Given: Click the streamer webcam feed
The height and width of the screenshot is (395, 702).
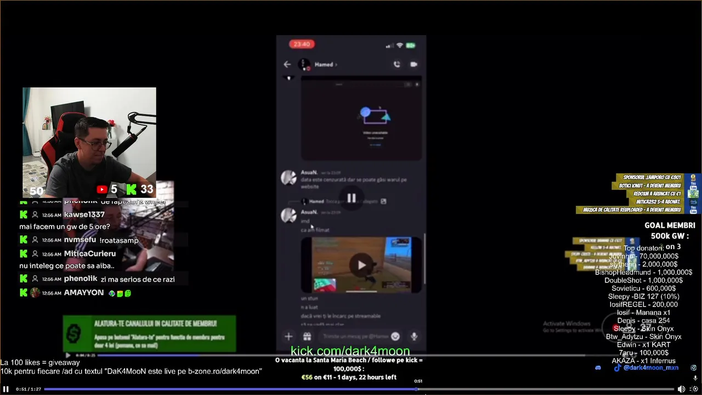Looking at the screenshot, I should click(x=89, y=142).
